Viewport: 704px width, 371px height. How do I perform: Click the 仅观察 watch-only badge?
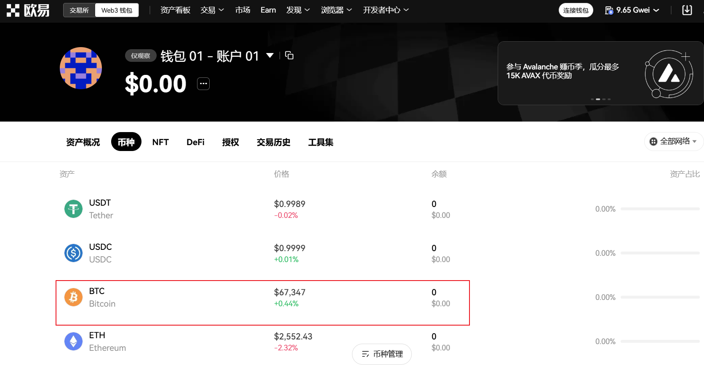pos(141,56)
